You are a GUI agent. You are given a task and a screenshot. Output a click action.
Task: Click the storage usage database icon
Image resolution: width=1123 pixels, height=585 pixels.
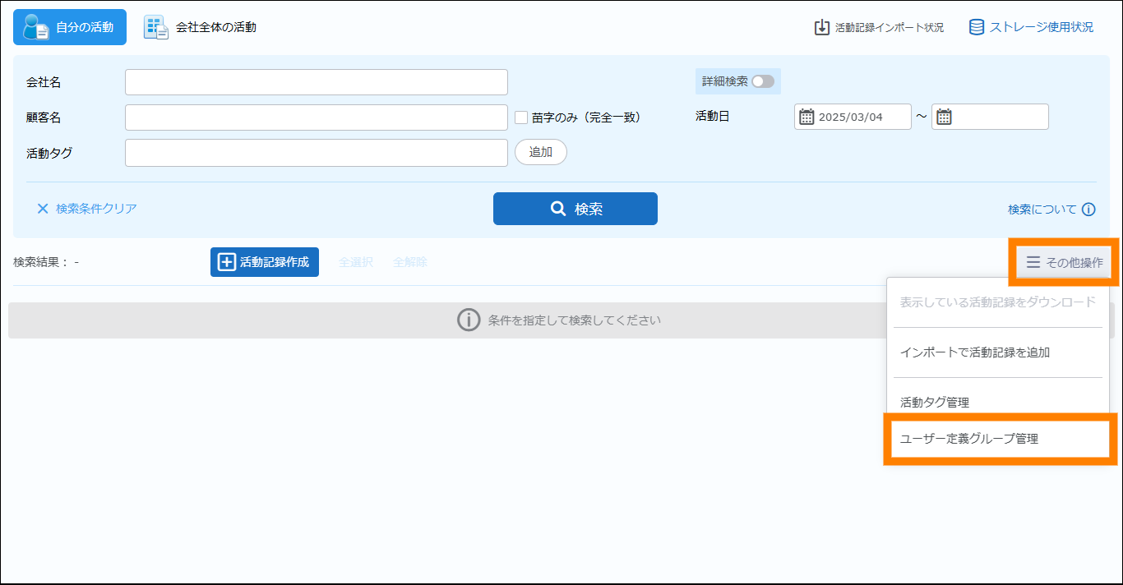pyautogui.click(x=977, y=27)
